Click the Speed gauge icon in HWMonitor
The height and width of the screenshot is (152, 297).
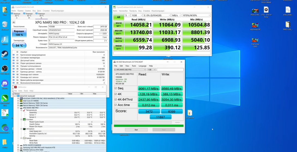pyautogui.click(x=24, y=138)
